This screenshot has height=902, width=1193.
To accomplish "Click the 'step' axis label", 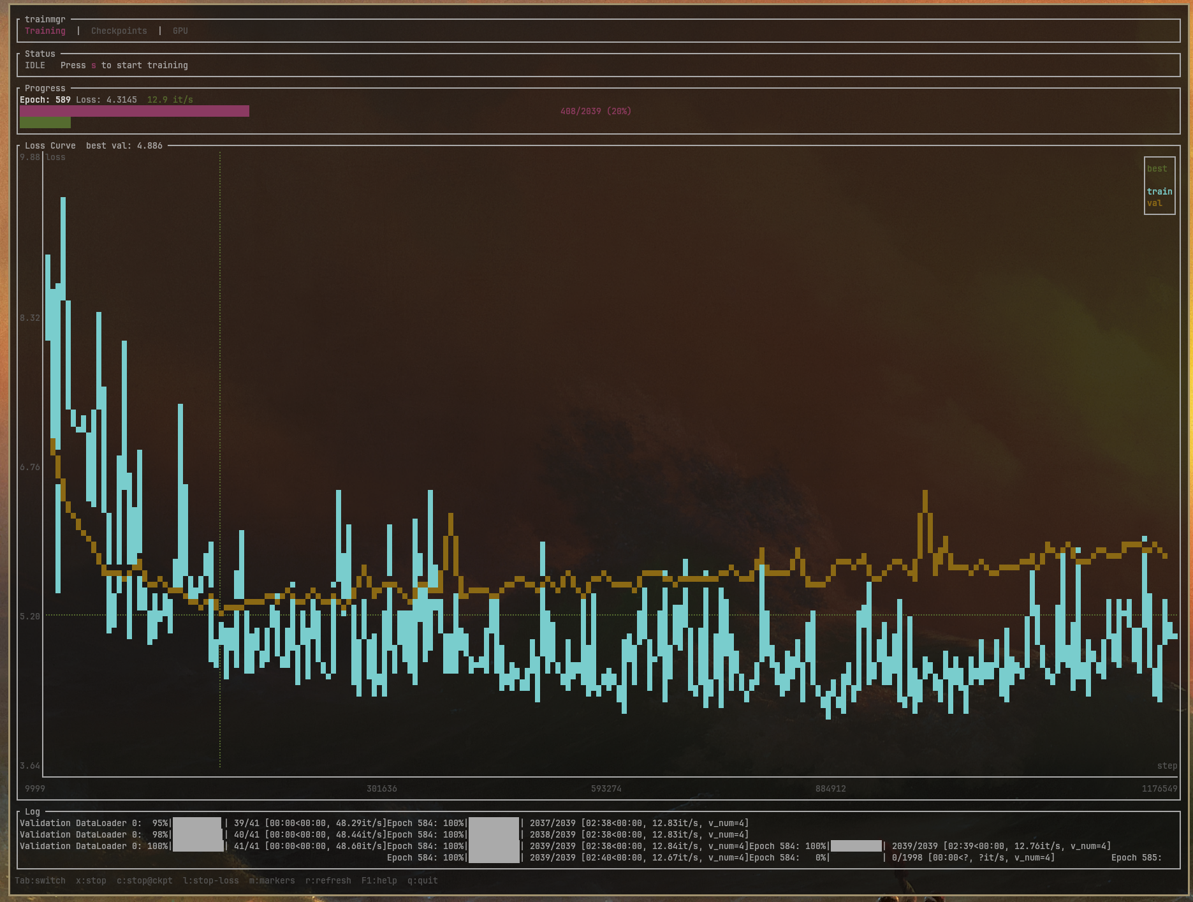I will [1167, 765].
